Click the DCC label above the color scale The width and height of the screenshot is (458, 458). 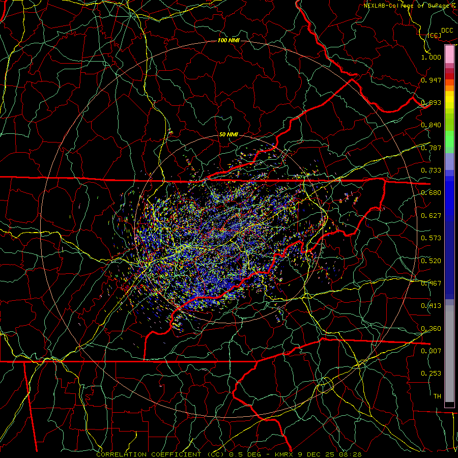(447, 31)
